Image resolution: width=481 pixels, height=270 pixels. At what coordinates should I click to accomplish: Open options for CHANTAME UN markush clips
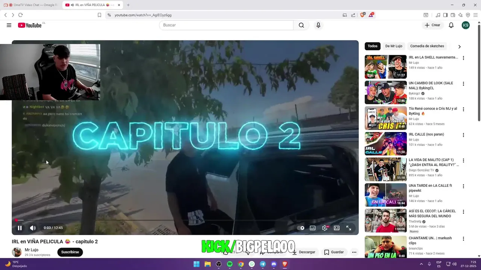coord(463,238)
